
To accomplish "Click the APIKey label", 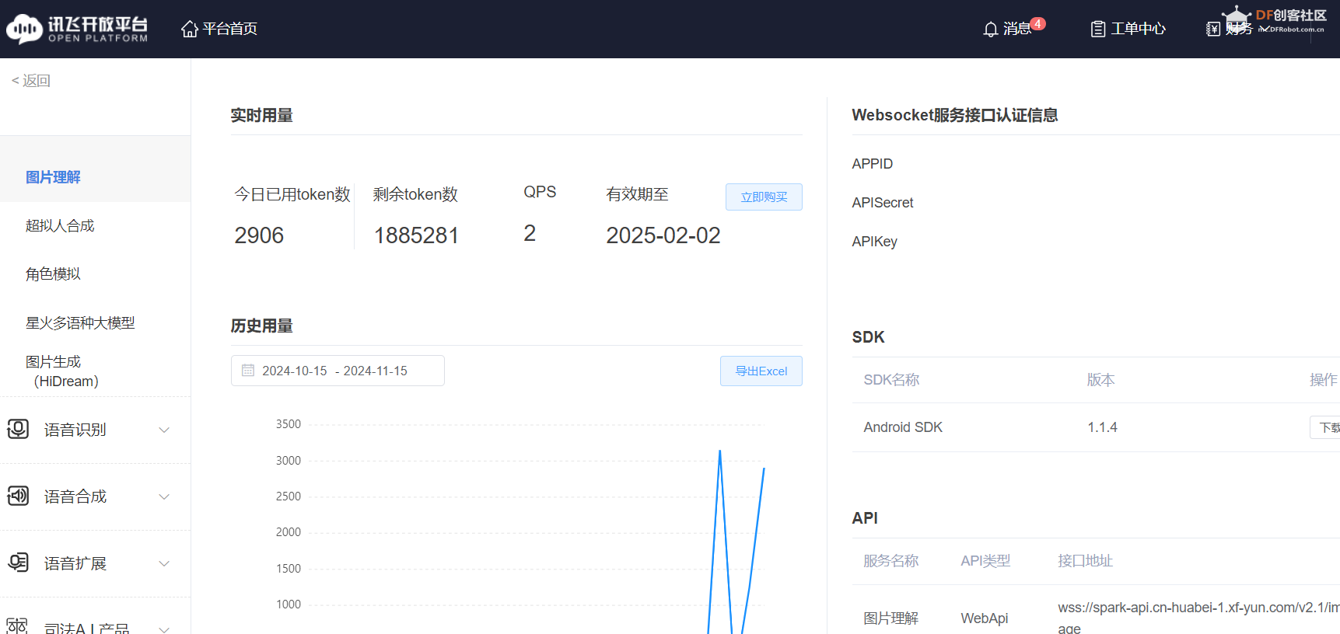I will (x=874, y=242).
